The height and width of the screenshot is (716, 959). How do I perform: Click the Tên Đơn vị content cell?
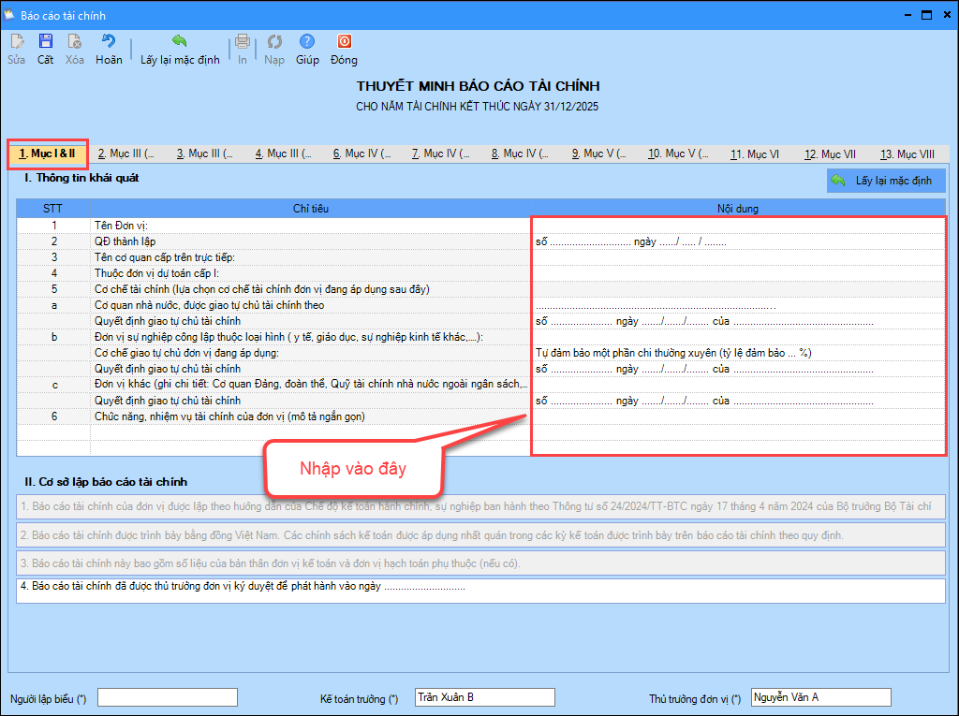[738, 226]
